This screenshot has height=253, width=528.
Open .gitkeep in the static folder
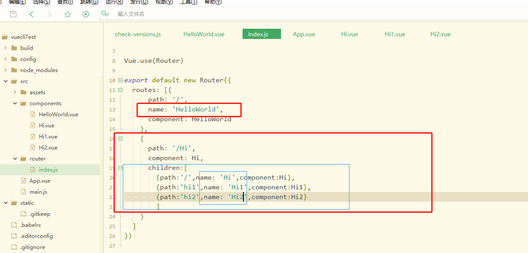click(40, 214)
